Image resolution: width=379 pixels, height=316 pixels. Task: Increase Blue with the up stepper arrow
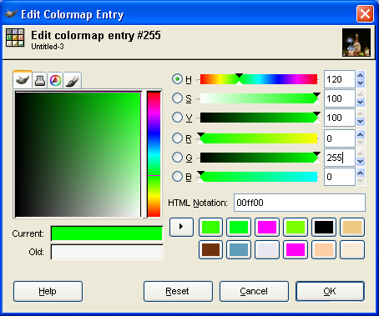tap(361, 173)
